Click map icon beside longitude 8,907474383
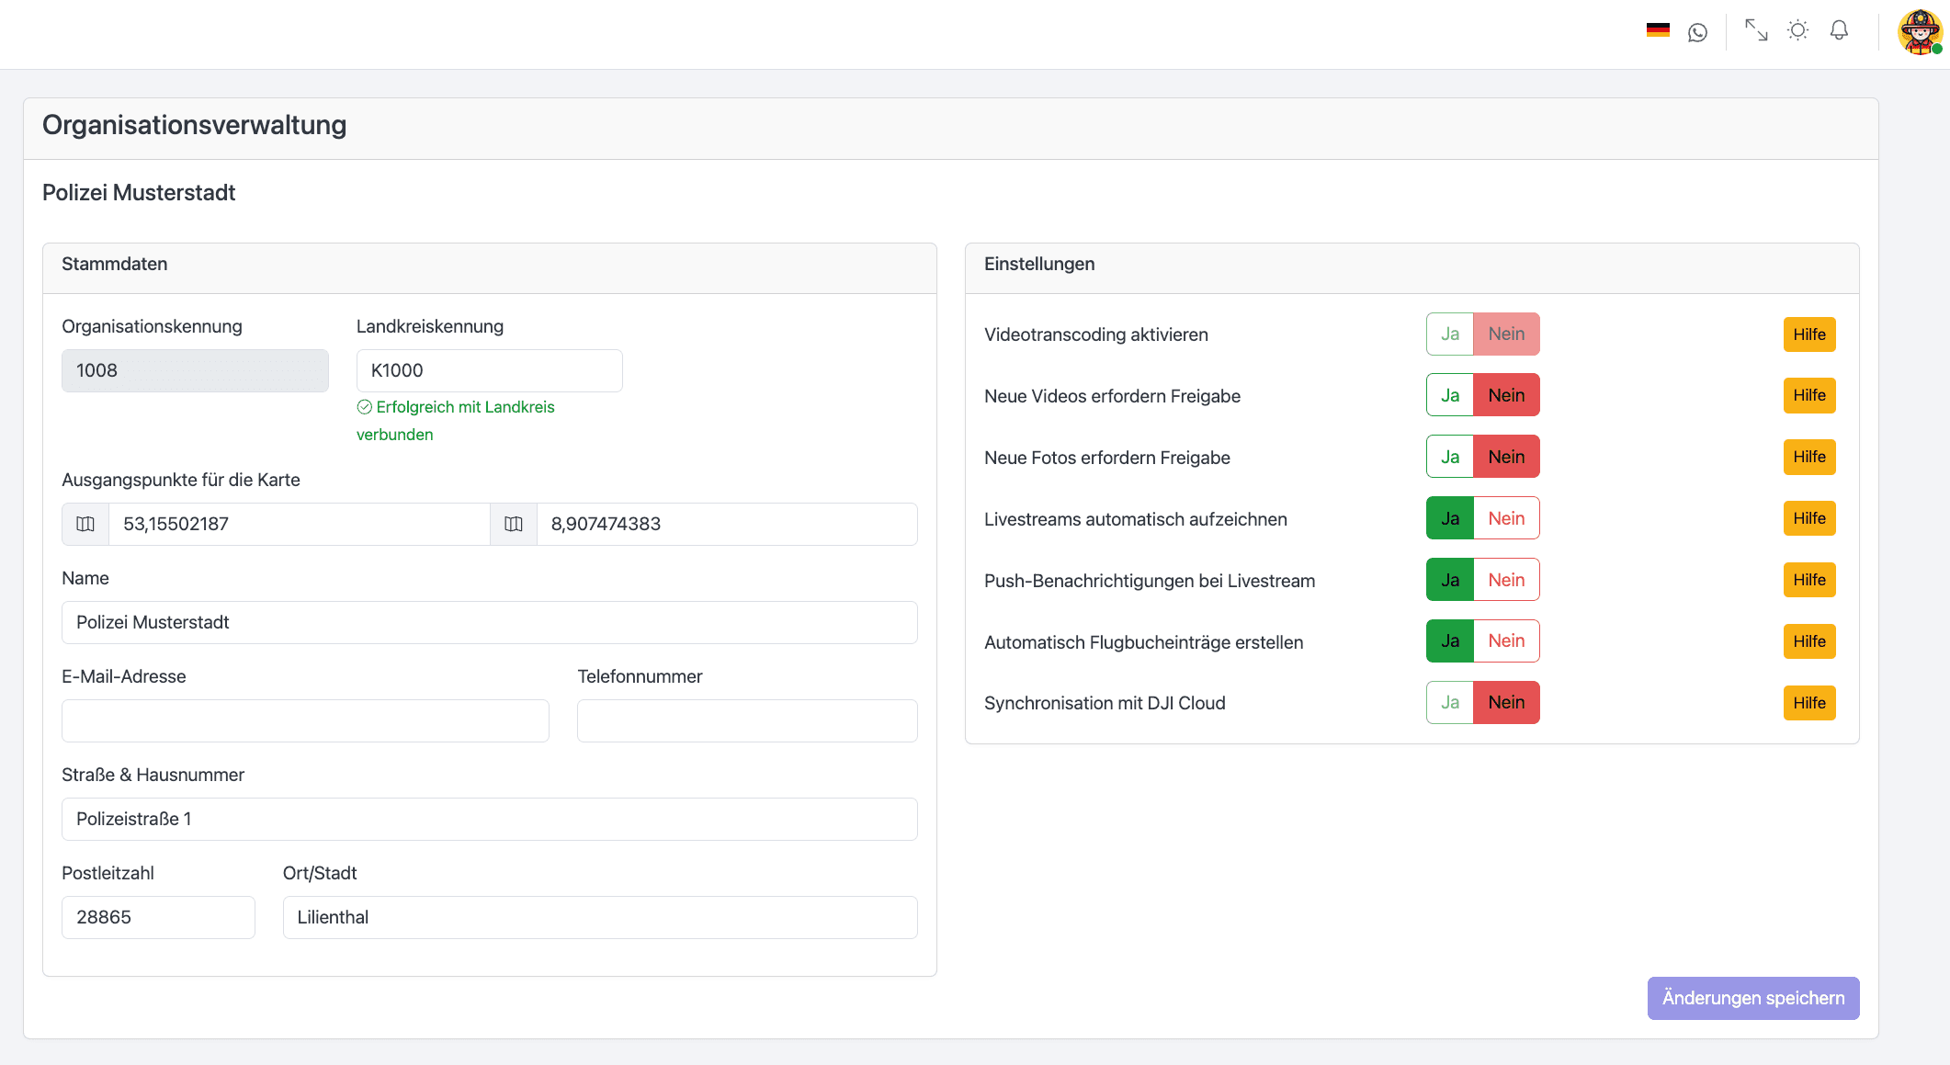Screen dimensions: 1950x1065 [x=514, y=524]
